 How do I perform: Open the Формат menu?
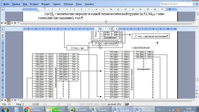(x=45, y=4)
